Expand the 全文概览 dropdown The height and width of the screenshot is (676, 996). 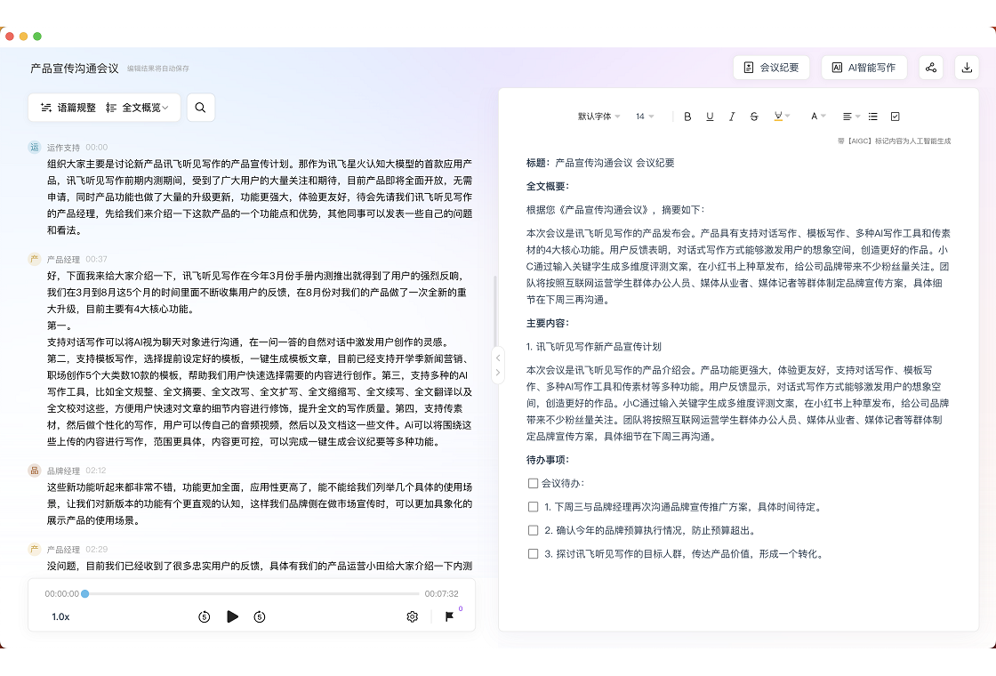point(137,108)
